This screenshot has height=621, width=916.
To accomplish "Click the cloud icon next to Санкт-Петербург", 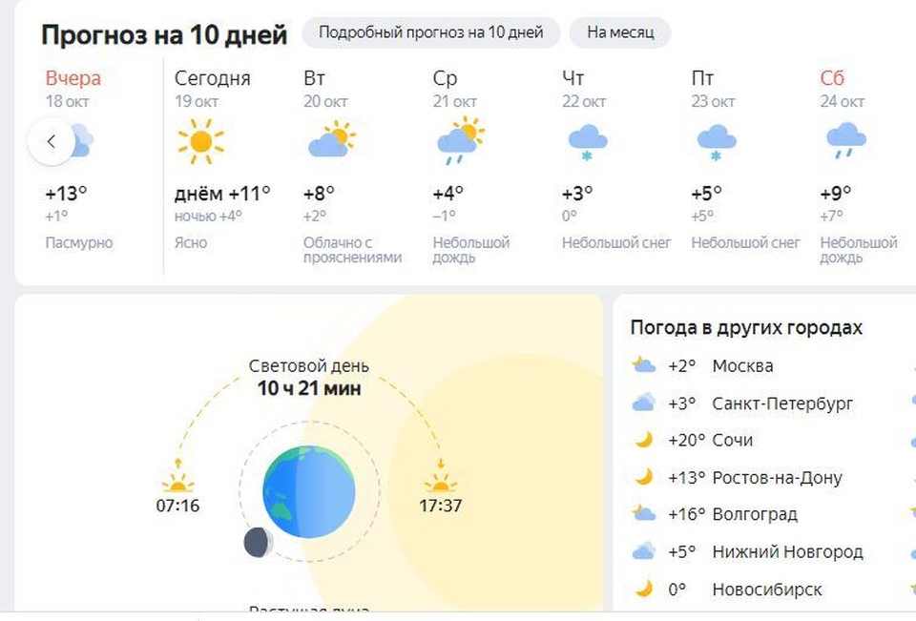I will coord(645,403).
